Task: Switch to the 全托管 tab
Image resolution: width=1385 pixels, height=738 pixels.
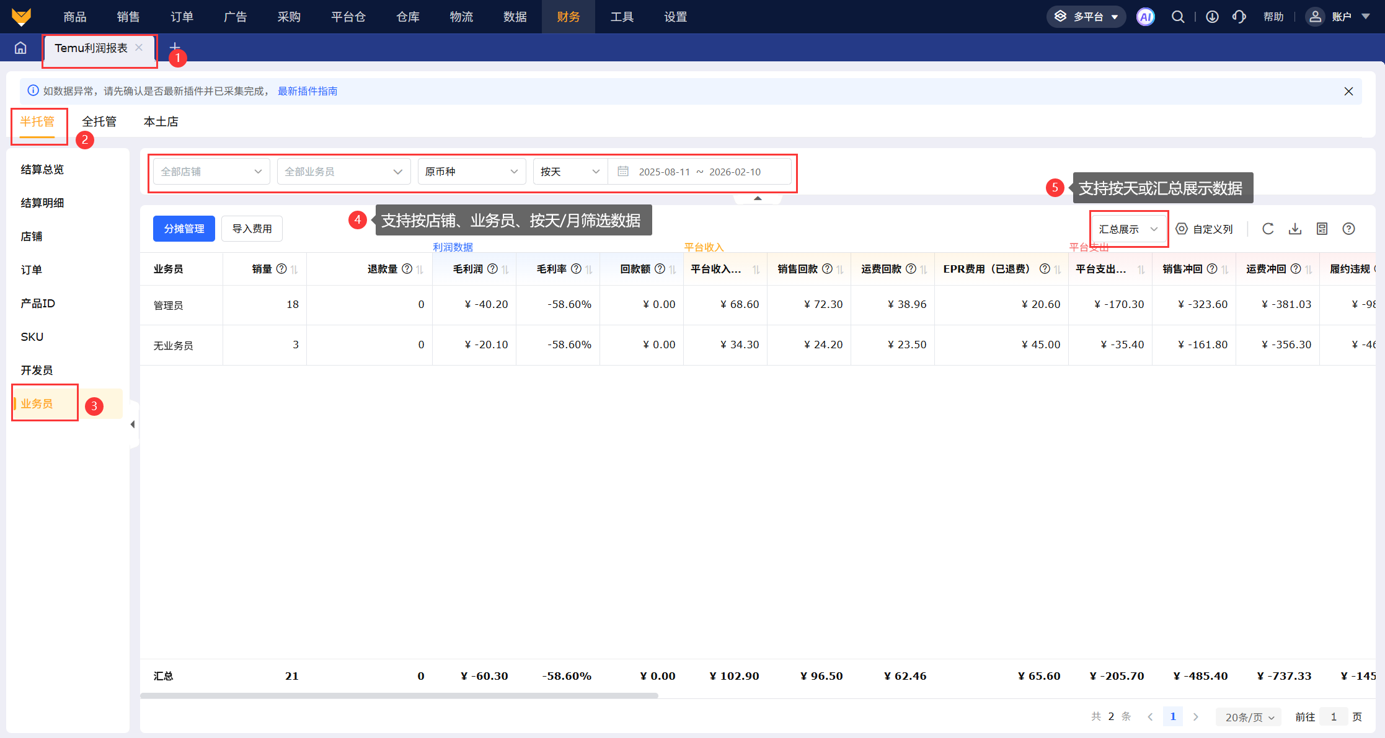Action: click(99, 121)
